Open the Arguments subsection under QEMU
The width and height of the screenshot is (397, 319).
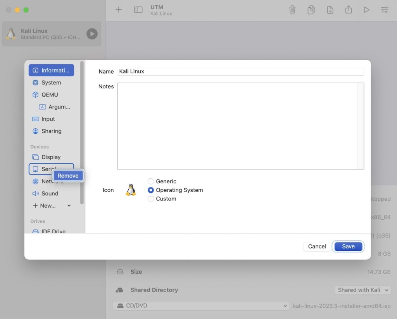pos(54,107)
